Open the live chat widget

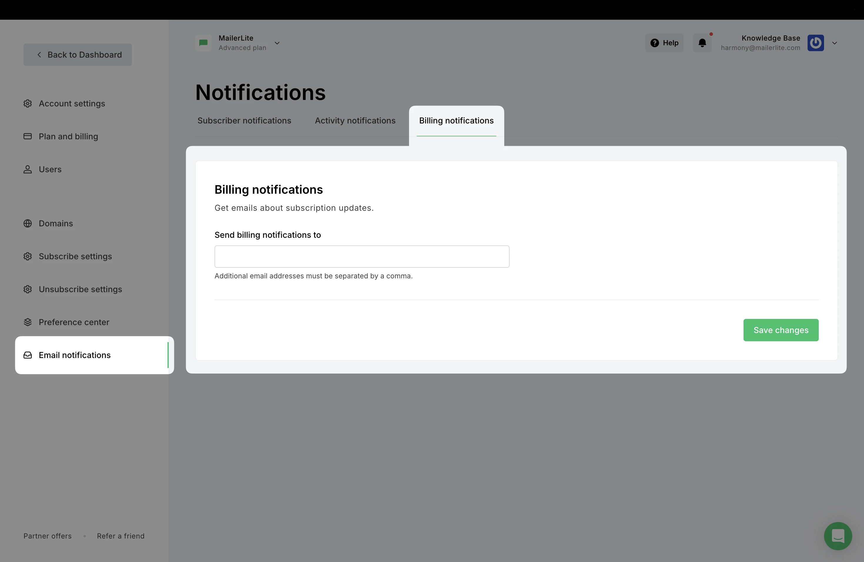[838, 536]
